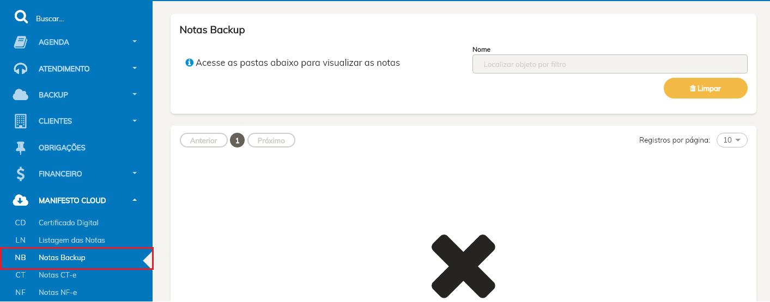Select the Atendimento headset icon
This screenshot has width=770, height=302.
click(x=21, y=69)
